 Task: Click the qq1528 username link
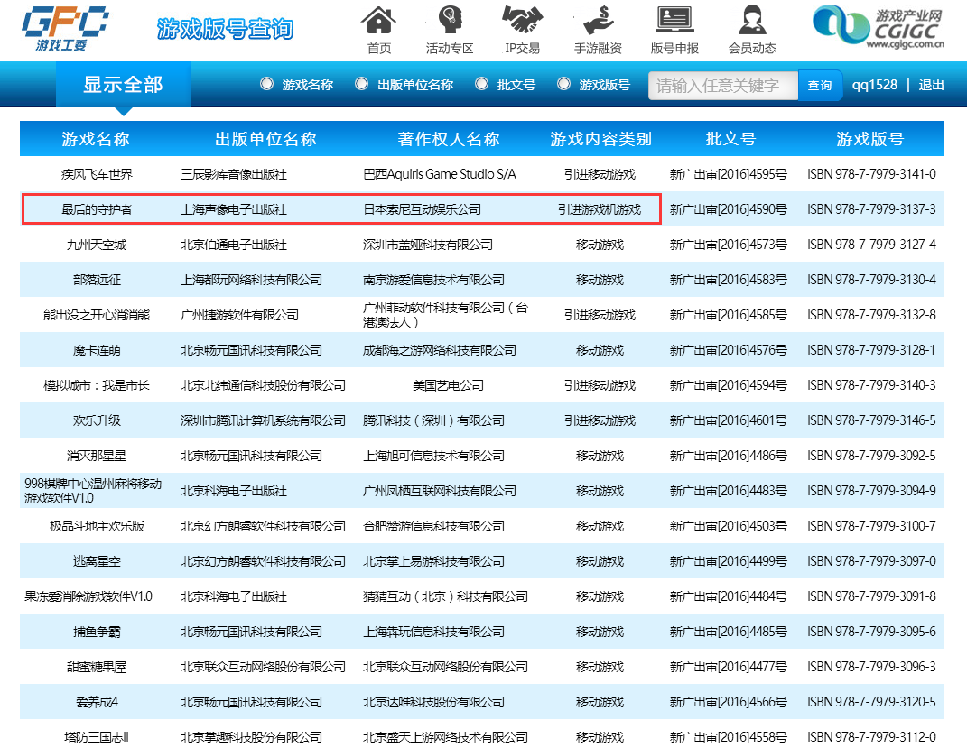874,85
